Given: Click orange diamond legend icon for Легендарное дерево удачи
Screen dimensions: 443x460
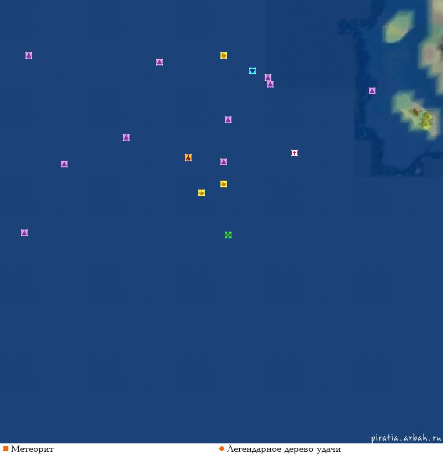Looking at the screenshot, I should (x=221, y=449).
